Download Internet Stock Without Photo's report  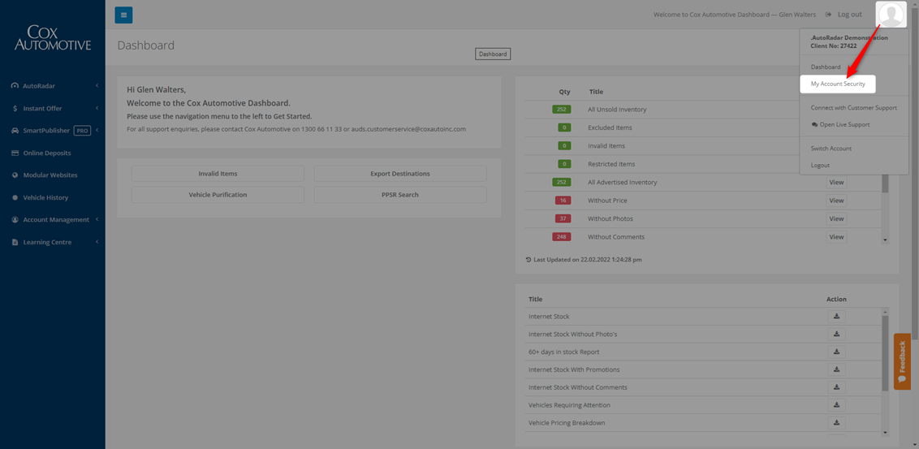[836, 335]
